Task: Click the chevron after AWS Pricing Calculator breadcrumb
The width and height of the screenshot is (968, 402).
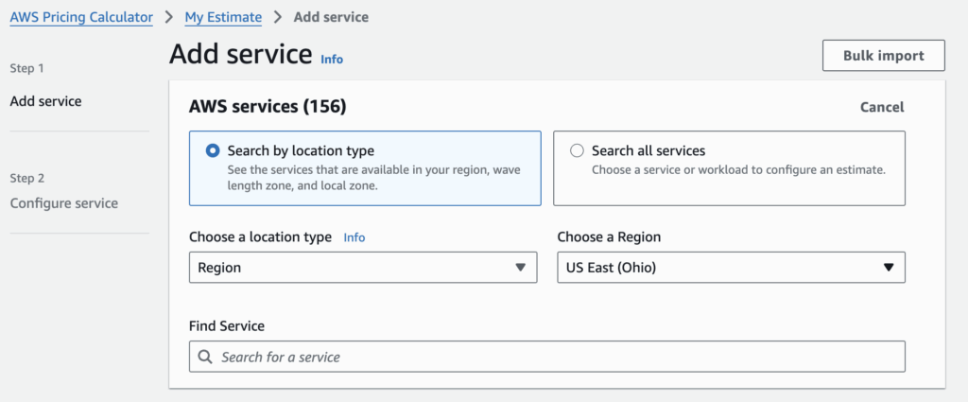Action: pyautogui.click(x=168, y=17)
